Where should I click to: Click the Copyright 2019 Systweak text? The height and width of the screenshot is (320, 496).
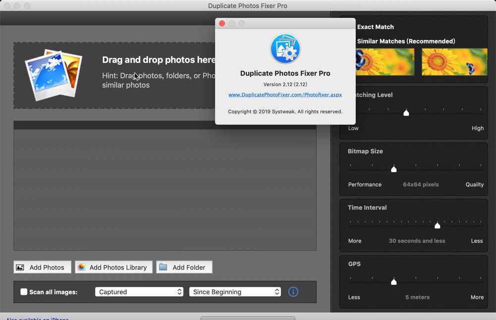point(285,111)
